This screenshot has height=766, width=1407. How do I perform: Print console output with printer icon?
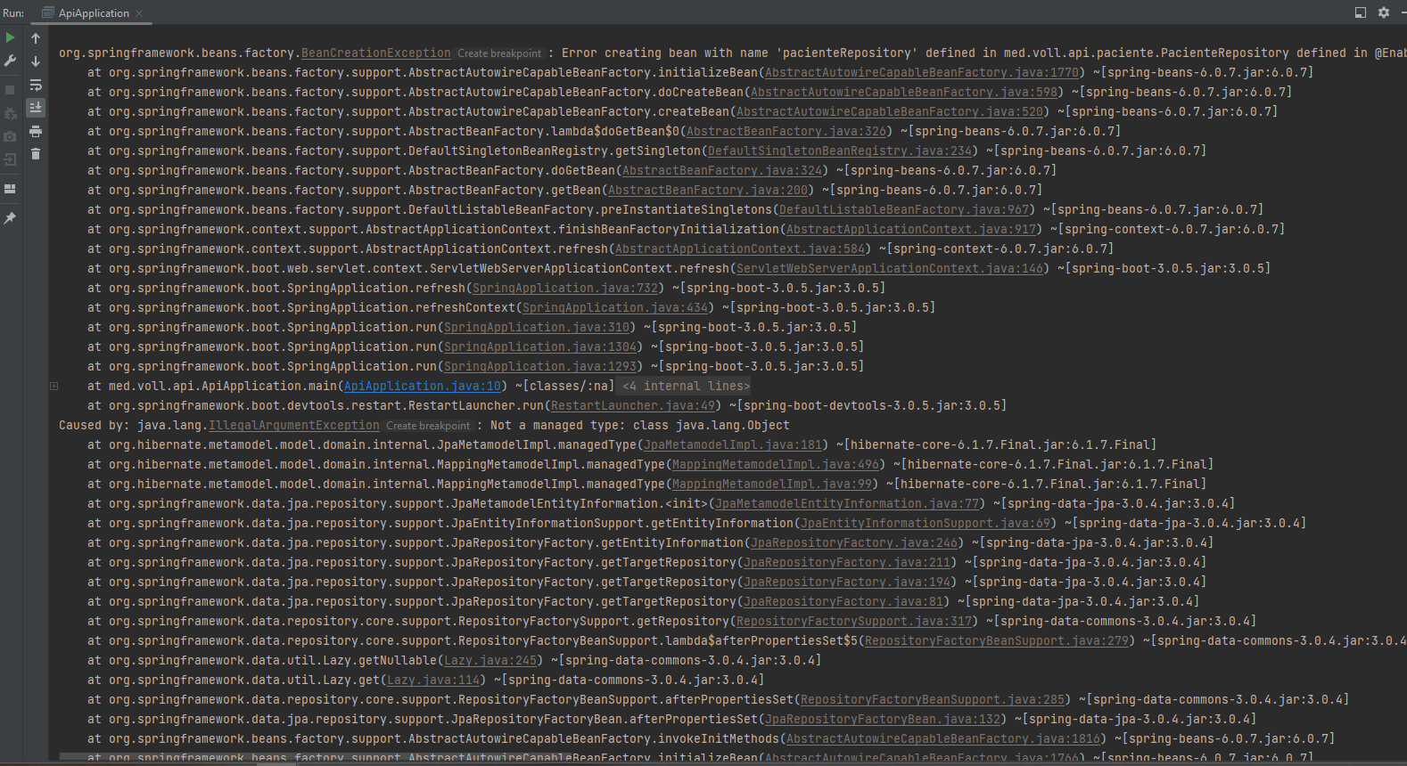pyautogui.click(x=36, y=131)
